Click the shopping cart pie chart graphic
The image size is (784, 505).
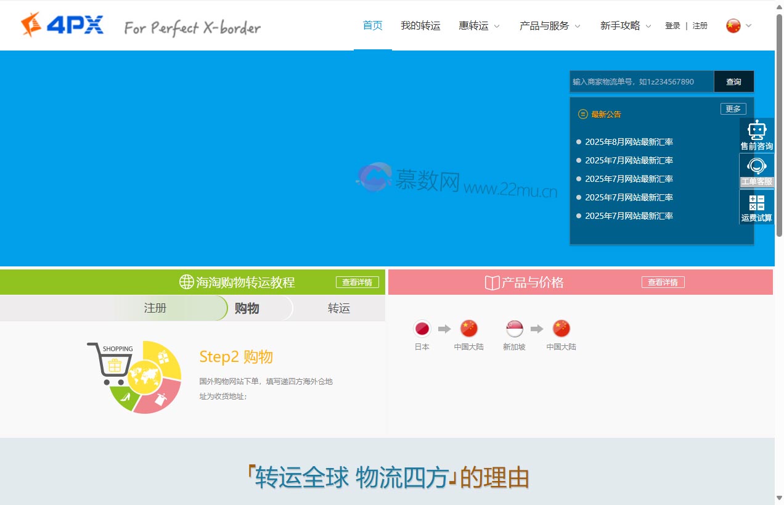pos(136,376)
